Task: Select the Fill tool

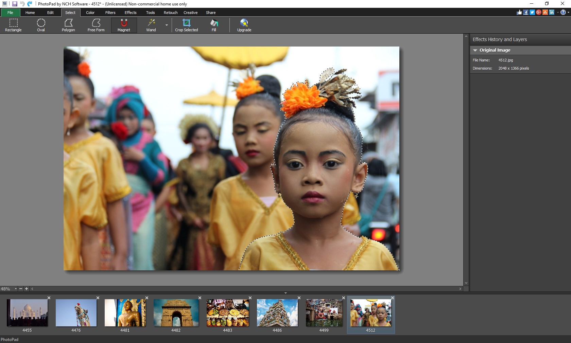Action: [x=213, y=25]
